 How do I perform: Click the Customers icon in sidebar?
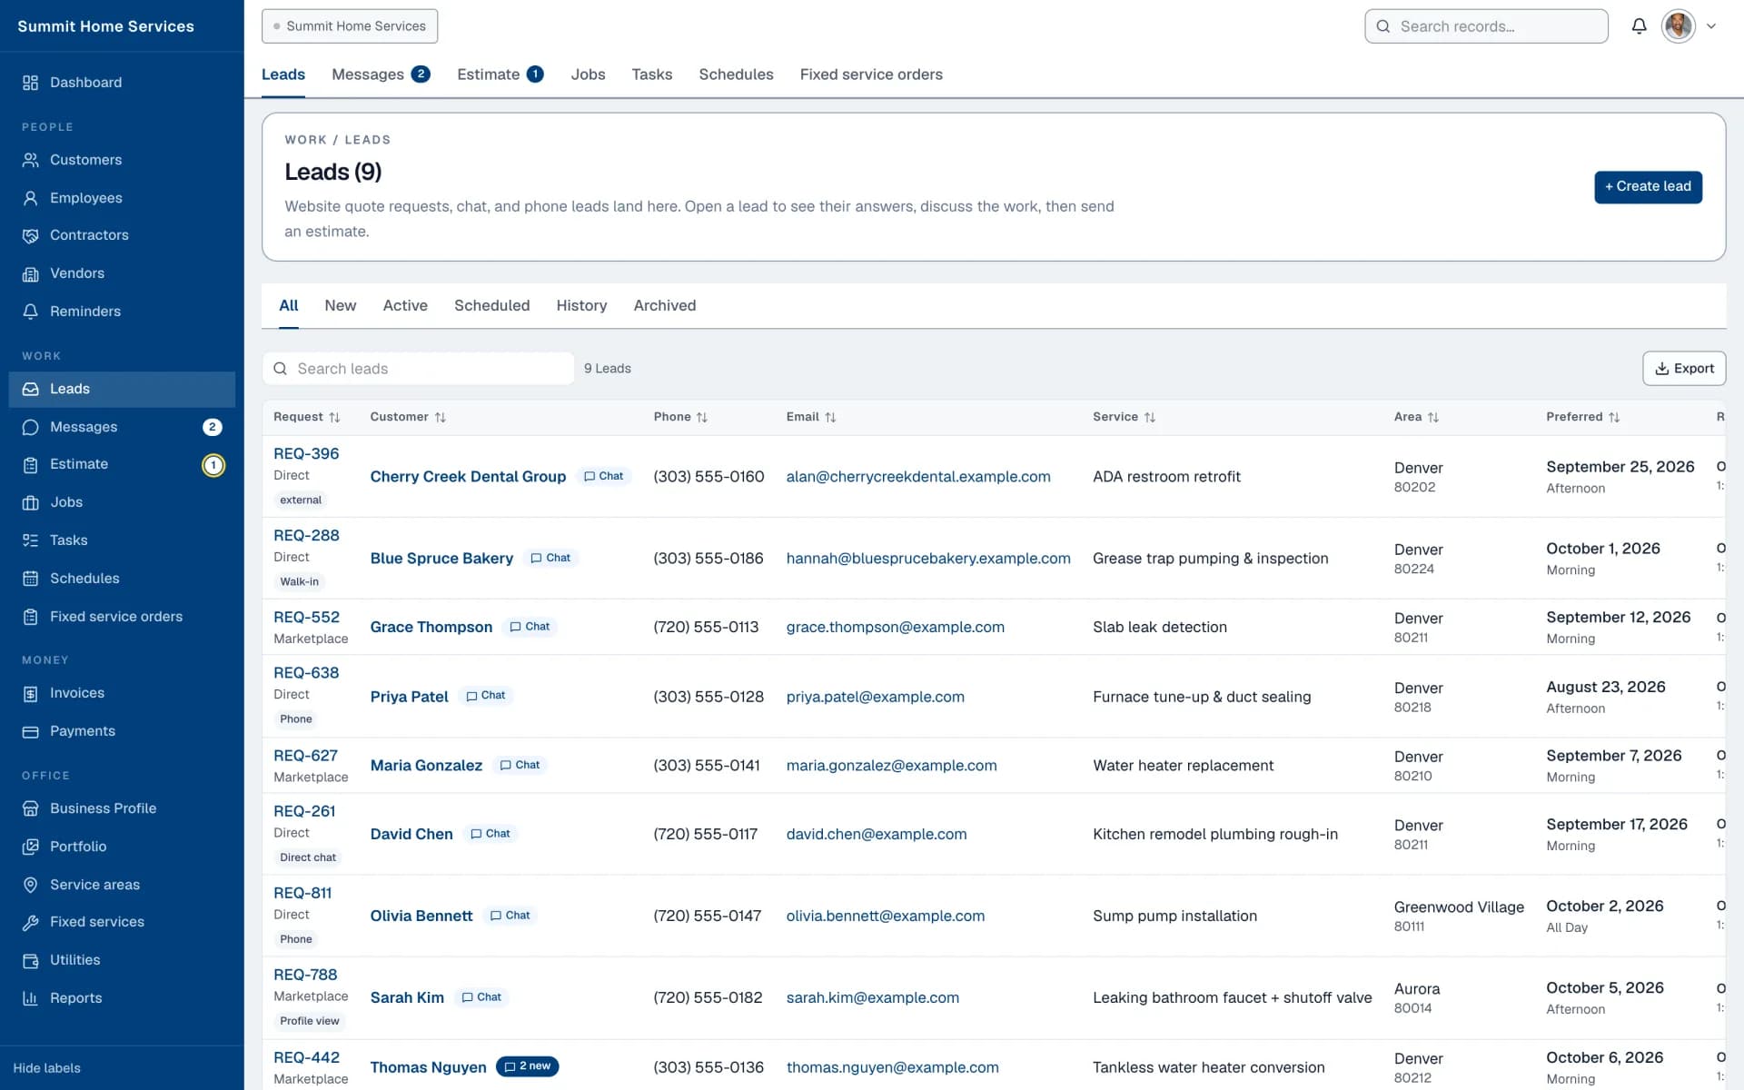tap(30, 160)
